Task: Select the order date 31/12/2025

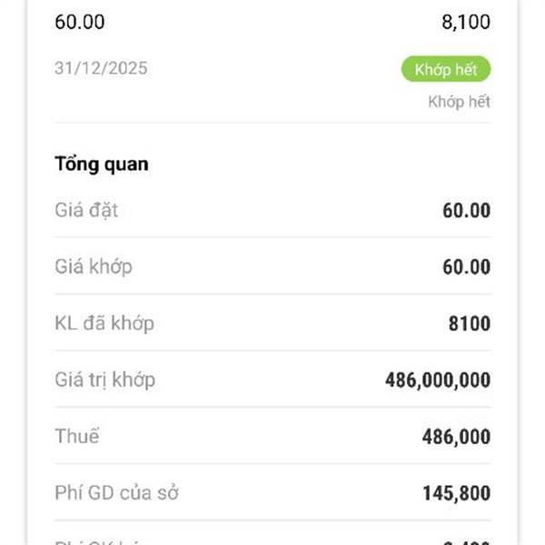Action: [101, 68]
